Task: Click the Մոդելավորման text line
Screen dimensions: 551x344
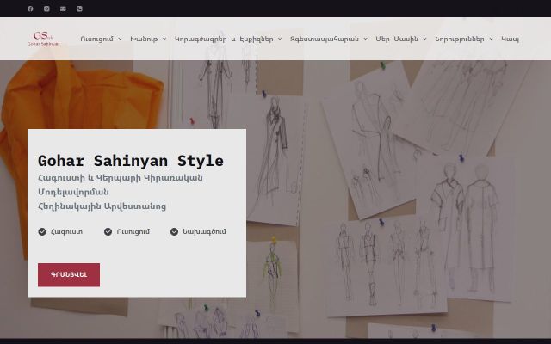Action: pos(73,192)
